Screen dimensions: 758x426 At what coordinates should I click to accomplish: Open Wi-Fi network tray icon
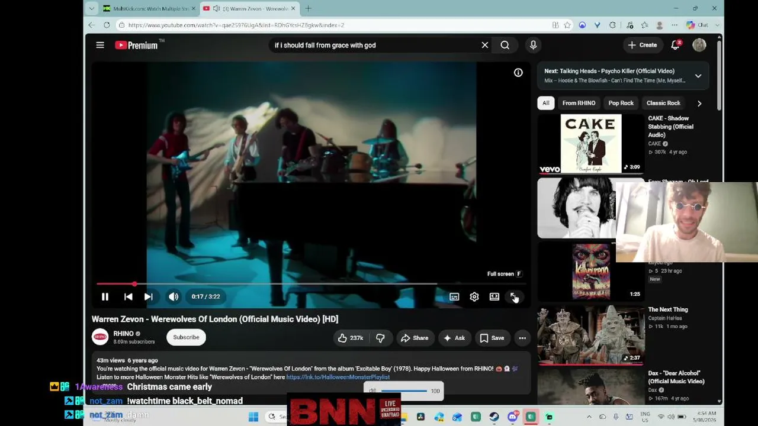pyautogui.click(x=661, y=417)
